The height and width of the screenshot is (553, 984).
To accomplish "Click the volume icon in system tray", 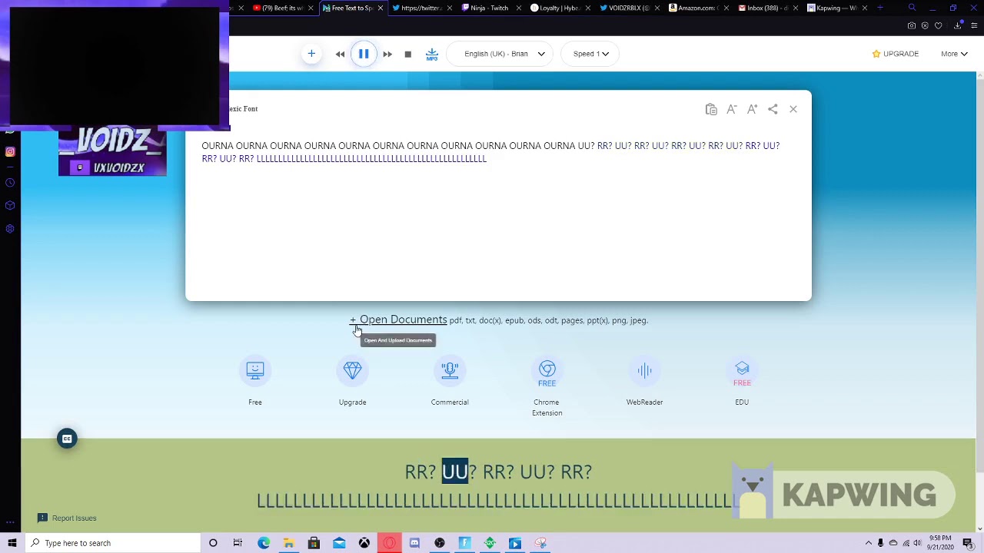I will pos(917,543).
